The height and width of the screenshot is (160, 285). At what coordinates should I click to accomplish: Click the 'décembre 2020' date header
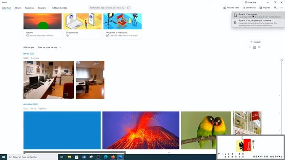(30, 104)
